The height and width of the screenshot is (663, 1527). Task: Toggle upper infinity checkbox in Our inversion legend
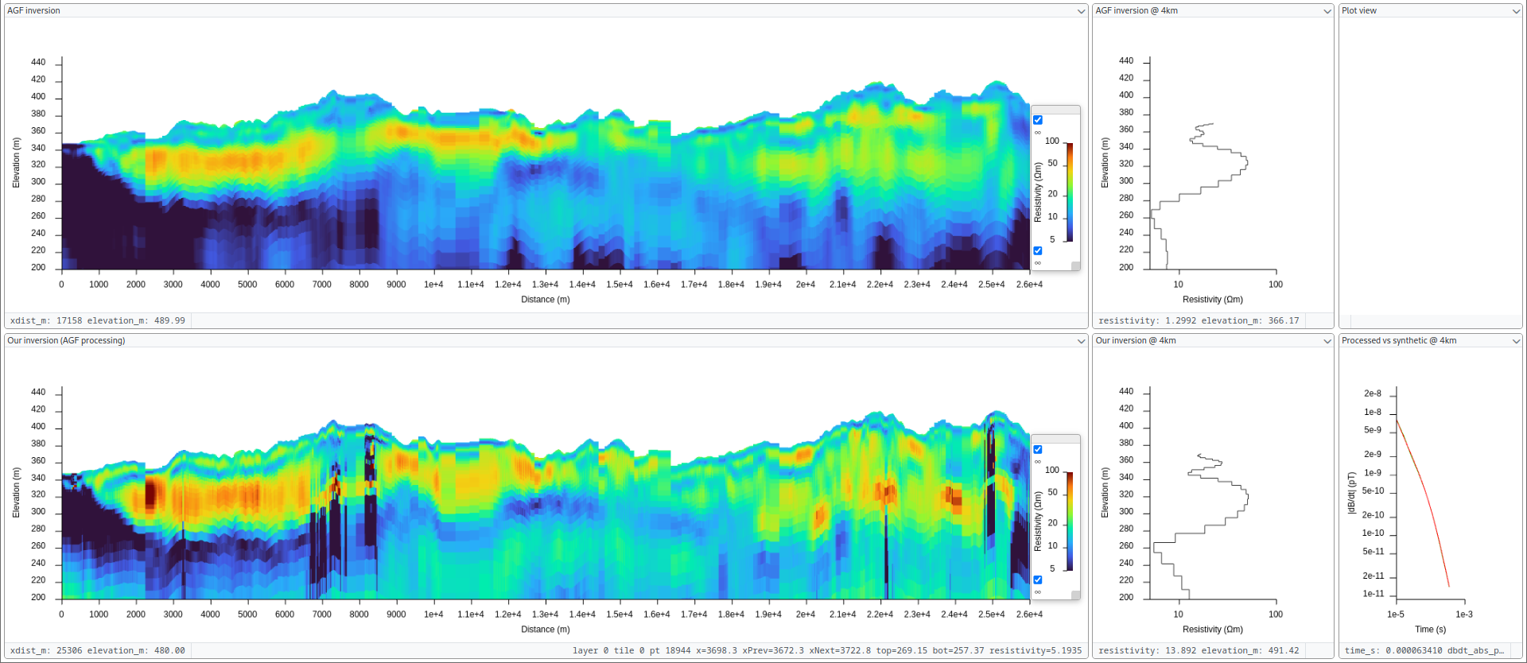[x=1038, y=449]
